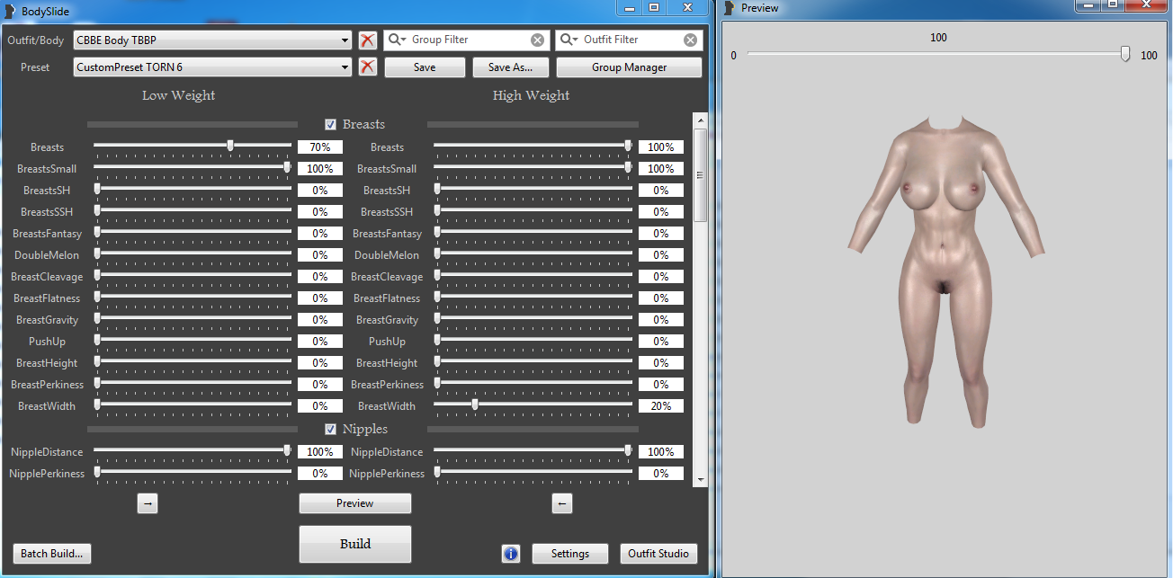The height and width of the screenshot is (578, 1173).
Task: Click the Preview window weight slider handle
Action: pyautogui.click(x=1125, y=55)
